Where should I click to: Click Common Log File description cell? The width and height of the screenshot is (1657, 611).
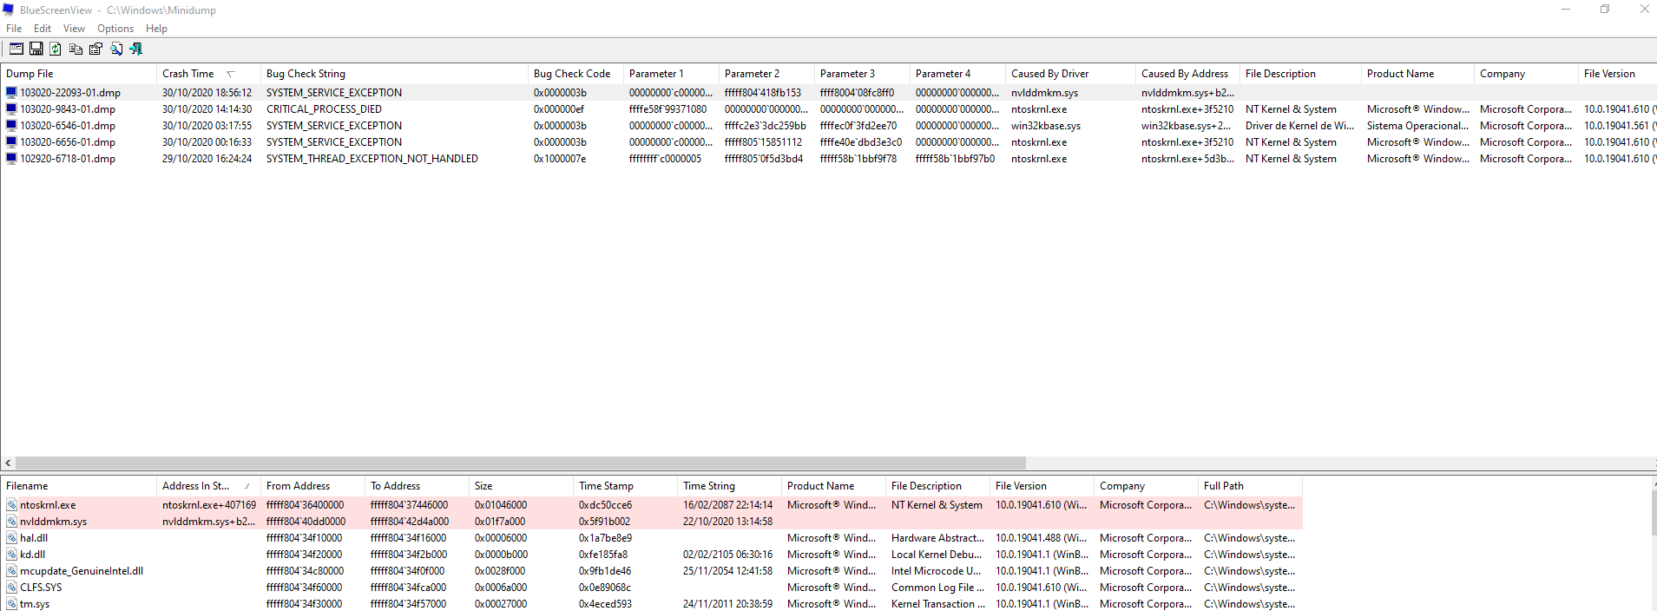(937, 588)
